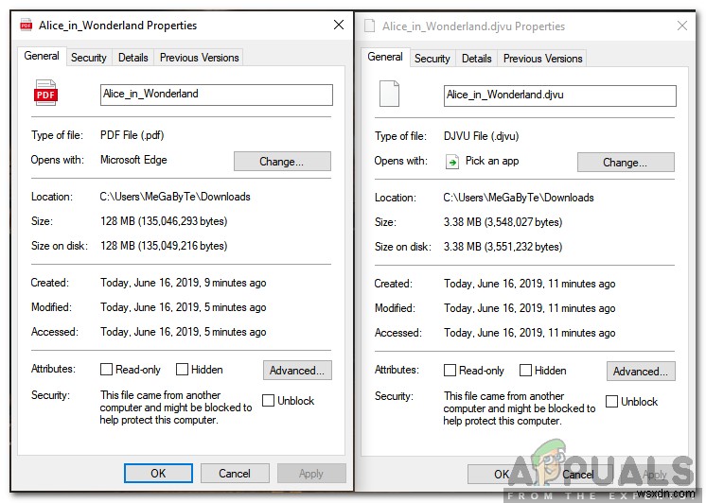Close the Alice_in_Wonderland Properties window
Image resolution: width=706 pixels, height=503 pixels.
pos(339,25)
